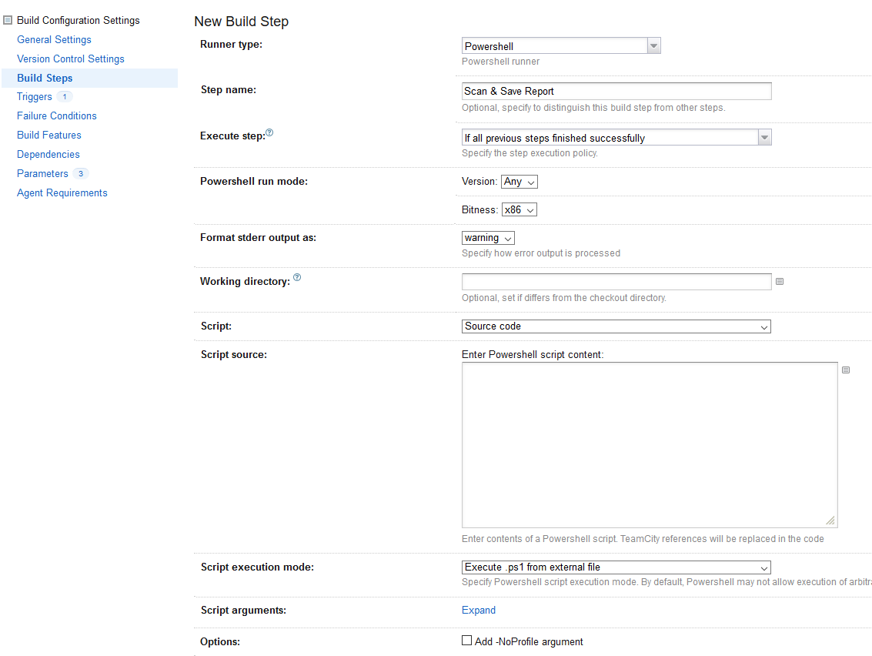Open help for Working directory setting
The image size is (872, 656).
(x=297, y=276)
